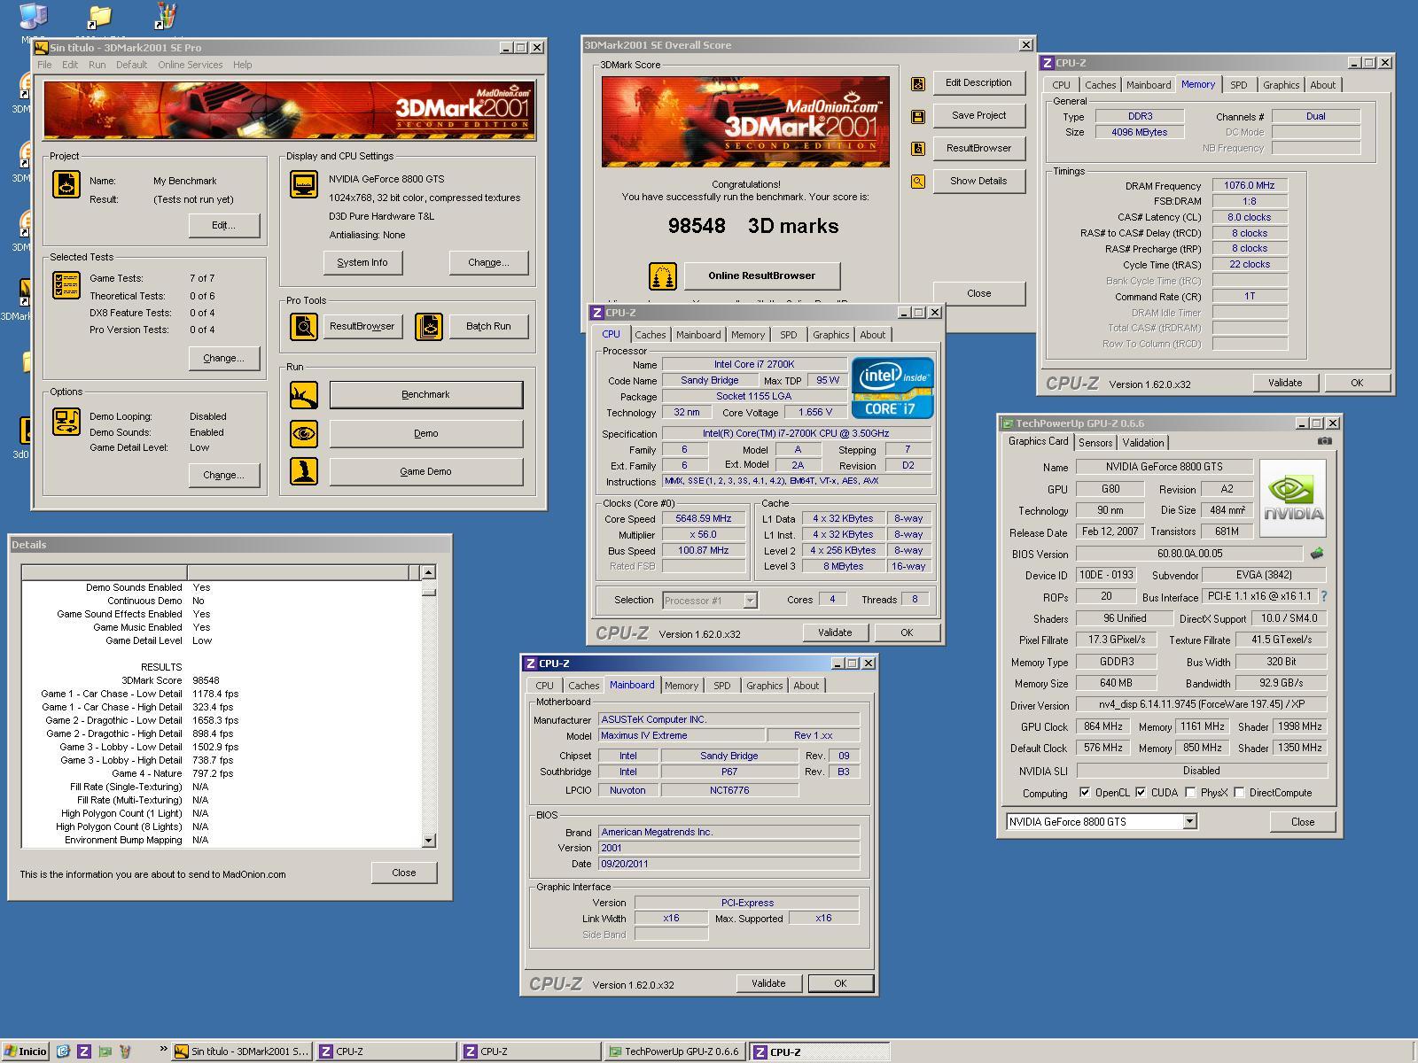Click the 3DMark2001 banner in Overall Score
Screen dimensions: 1418x1063
pyautogui.click(x=745, y=121)
